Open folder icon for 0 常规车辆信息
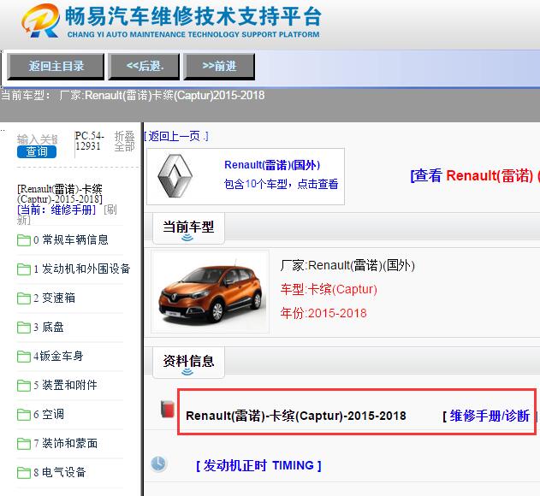Viewport: 540px width, 496px height. [x=24, y=240]
